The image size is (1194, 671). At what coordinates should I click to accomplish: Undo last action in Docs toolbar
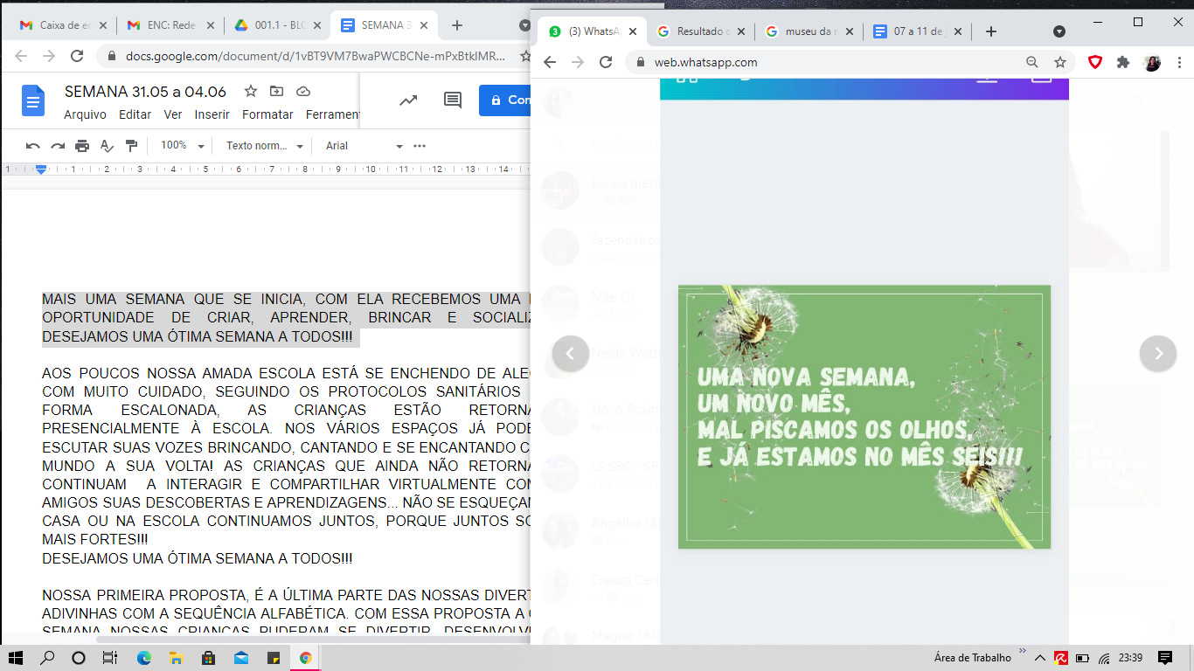click(x=33, y=146)
